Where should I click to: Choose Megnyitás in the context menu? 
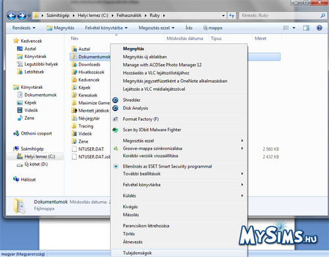click(x=134, y=49)
